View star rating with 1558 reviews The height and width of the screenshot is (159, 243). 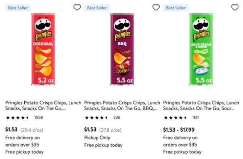[17, 118]
